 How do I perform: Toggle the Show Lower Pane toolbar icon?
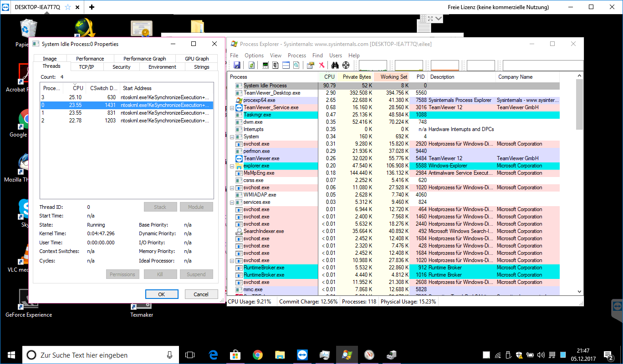[x=286, y=66]
